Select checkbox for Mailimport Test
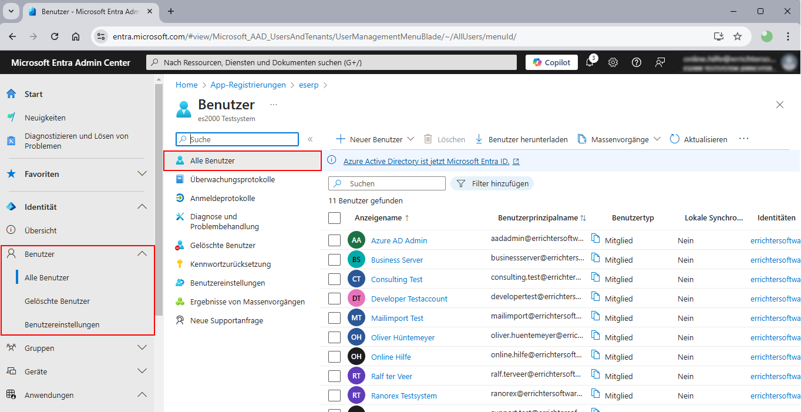 334,318
